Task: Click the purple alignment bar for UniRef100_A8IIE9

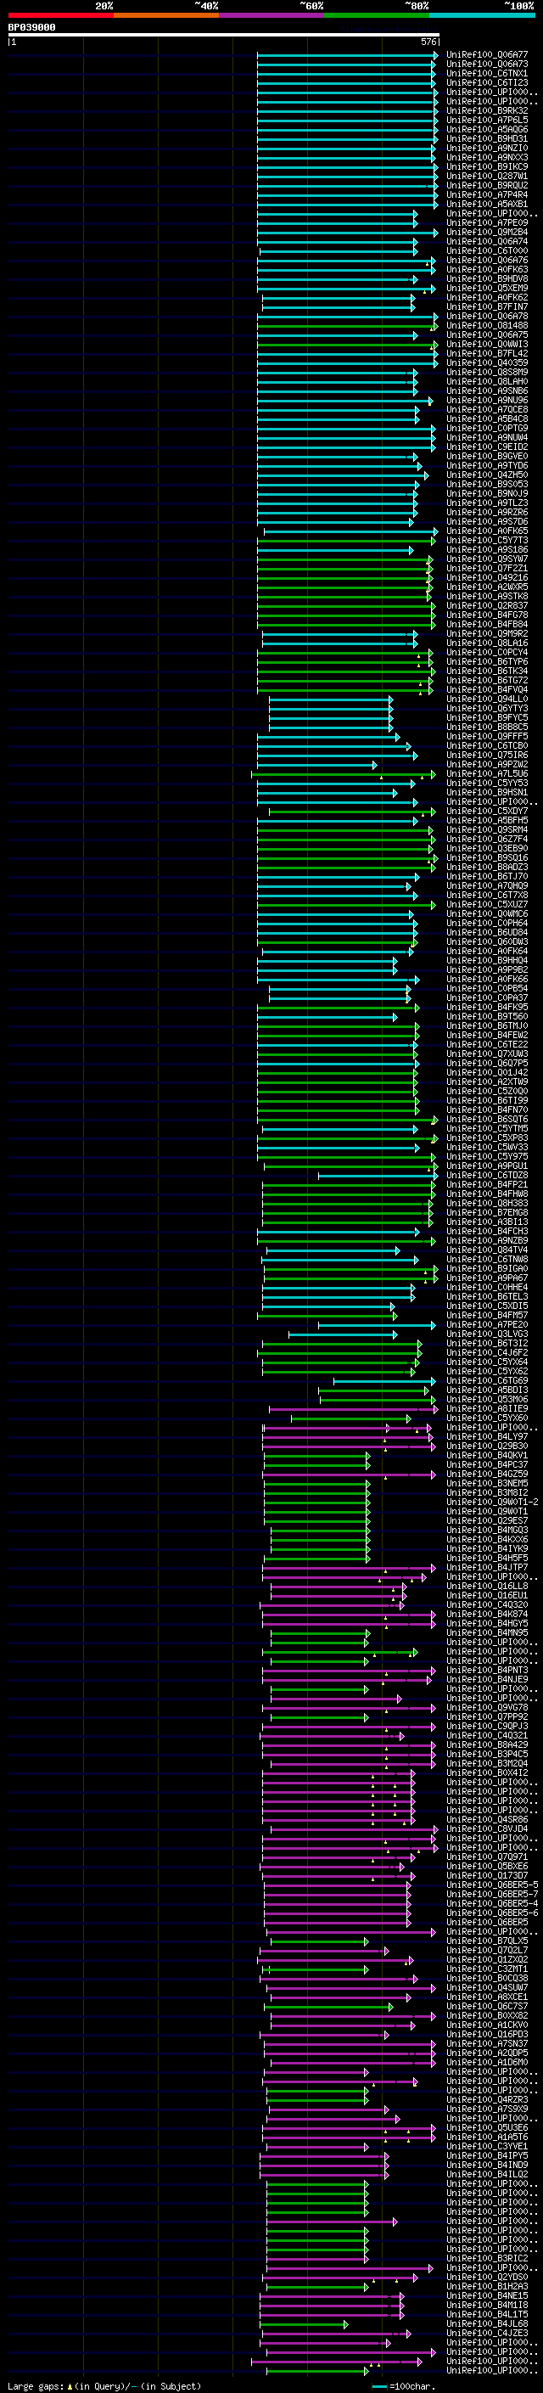Action: point(352,1409)
